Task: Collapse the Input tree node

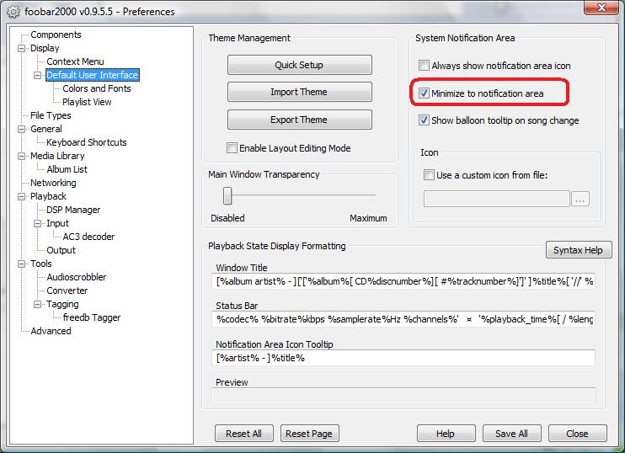Action: pos(37,223)
